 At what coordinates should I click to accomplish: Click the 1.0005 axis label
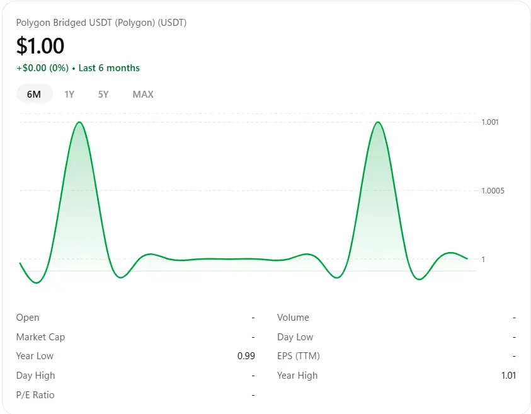pos(493,191)
